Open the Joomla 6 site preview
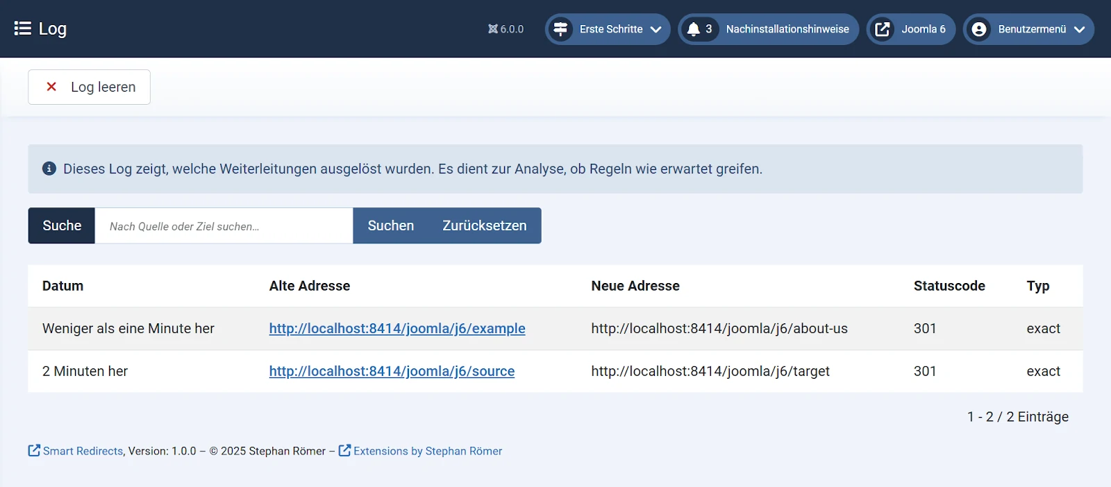The width and height of the screenshot is (1111, 487). point(923,29)
